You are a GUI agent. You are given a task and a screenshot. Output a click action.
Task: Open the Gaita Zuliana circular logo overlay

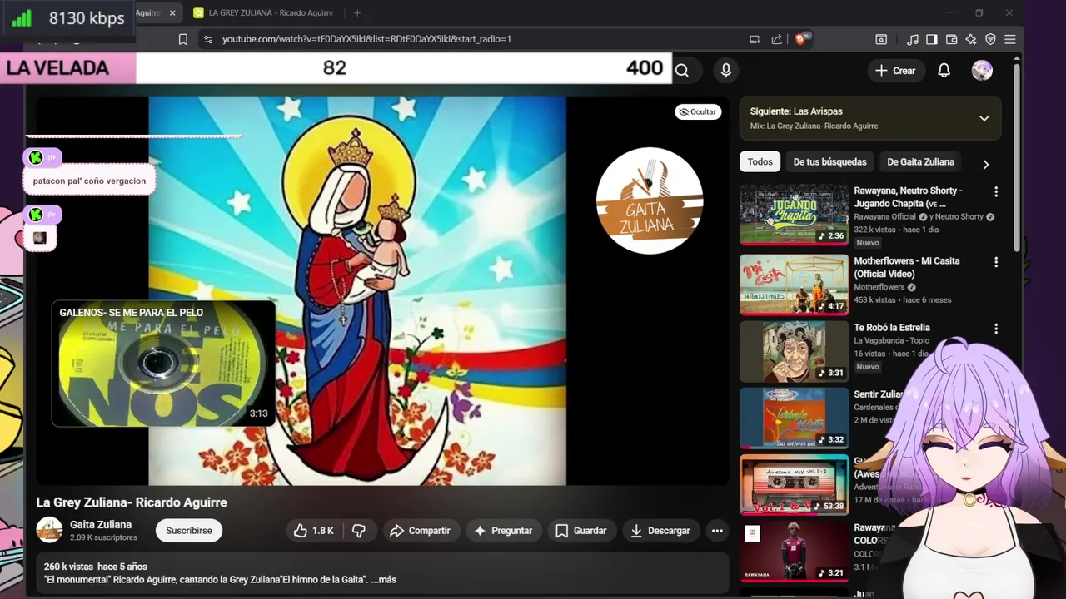650,200
